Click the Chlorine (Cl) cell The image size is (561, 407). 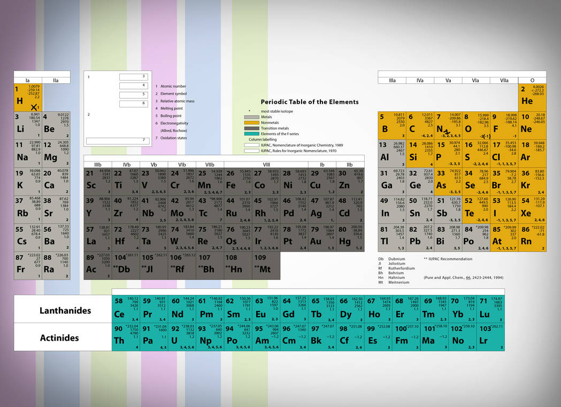click(x=504, y=154)
